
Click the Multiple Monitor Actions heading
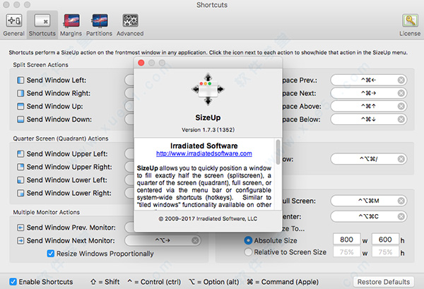(46, 212)
